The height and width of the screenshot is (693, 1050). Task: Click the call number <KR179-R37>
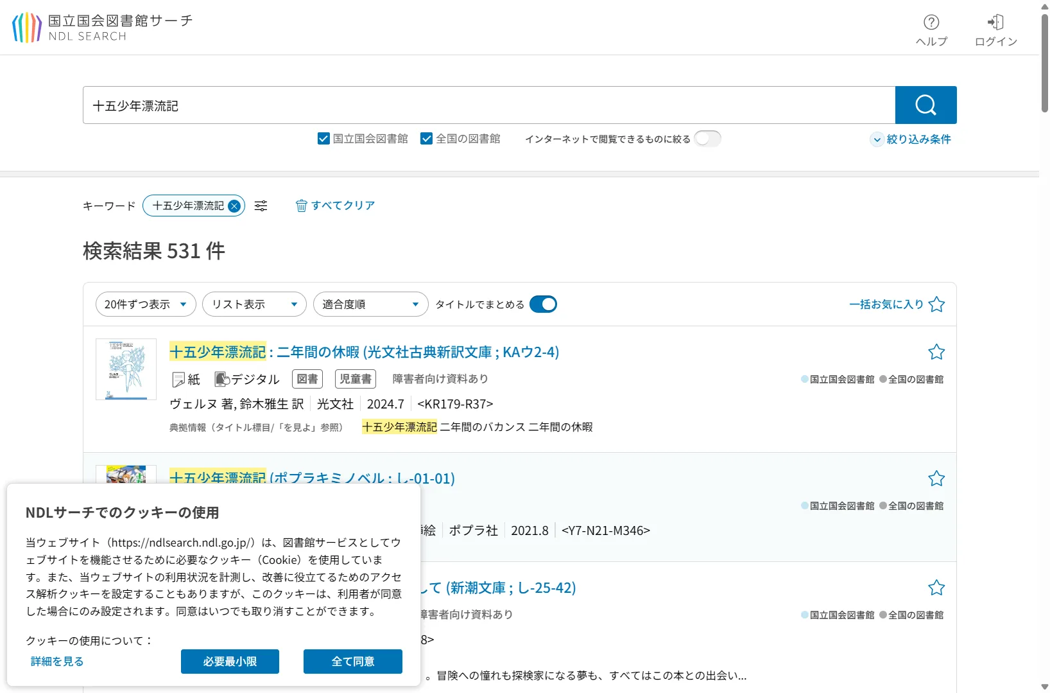click(x=455, y=404)
